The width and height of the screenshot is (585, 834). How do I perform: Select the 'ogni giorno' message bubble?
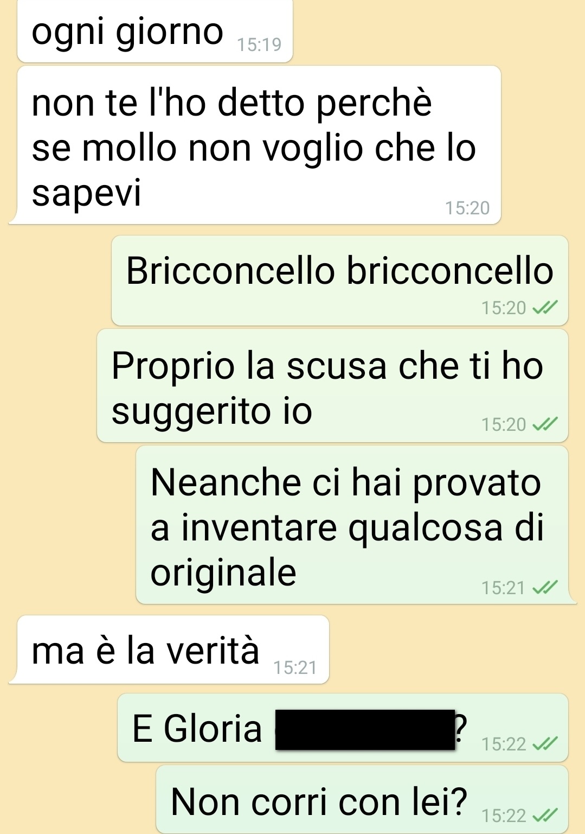[155, 31]
